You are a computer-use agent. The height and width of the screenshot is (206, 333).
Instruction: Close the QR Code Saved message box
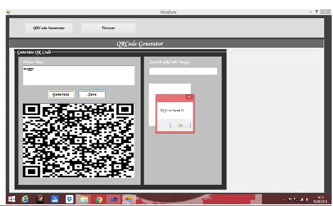point(189,97)
